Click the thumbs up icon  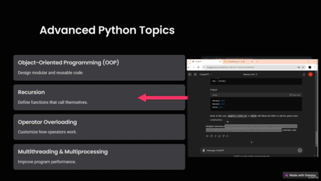[x=220, y=136]
